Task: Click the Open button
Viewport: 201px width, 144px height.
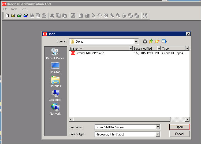Action: click(179, 127)
